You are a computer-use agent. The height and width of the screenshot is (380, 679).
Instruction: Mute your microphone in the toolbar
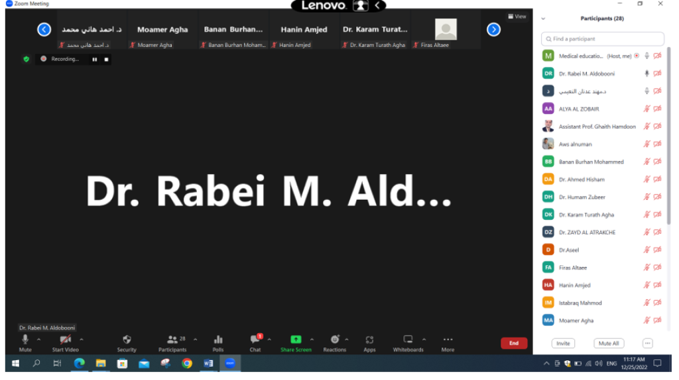[25, 341]
